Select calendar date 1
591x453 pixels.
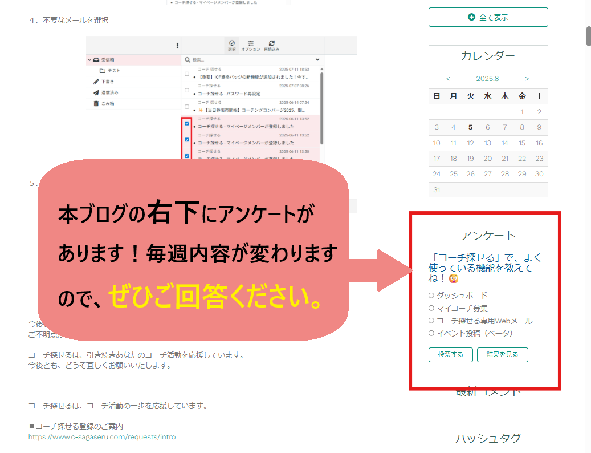pyautogui.click(x=522, y=112)
